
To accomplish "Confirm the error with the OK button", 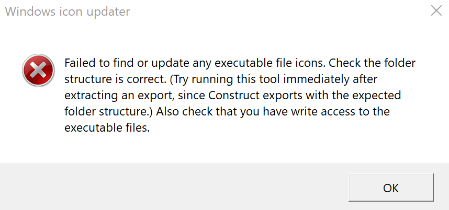I will pyautogui.click(x=391, y=188).
